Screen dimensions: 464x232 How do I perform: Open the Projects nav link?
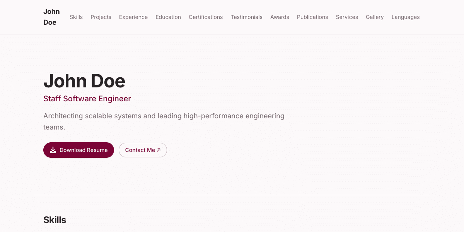pyautogui.click(x=101, y=17)
